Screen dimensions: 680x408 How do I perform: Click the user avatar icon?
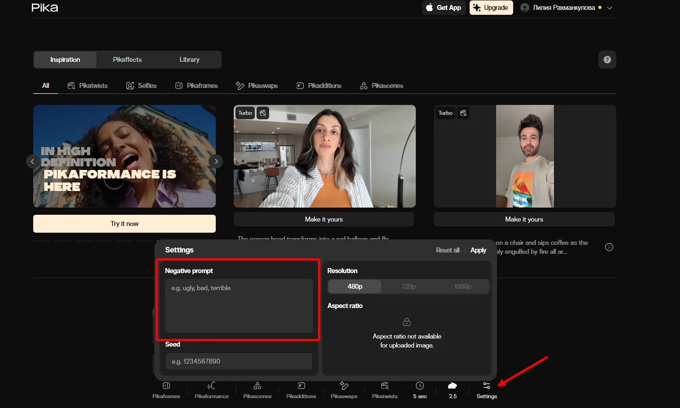click(525, 8)
